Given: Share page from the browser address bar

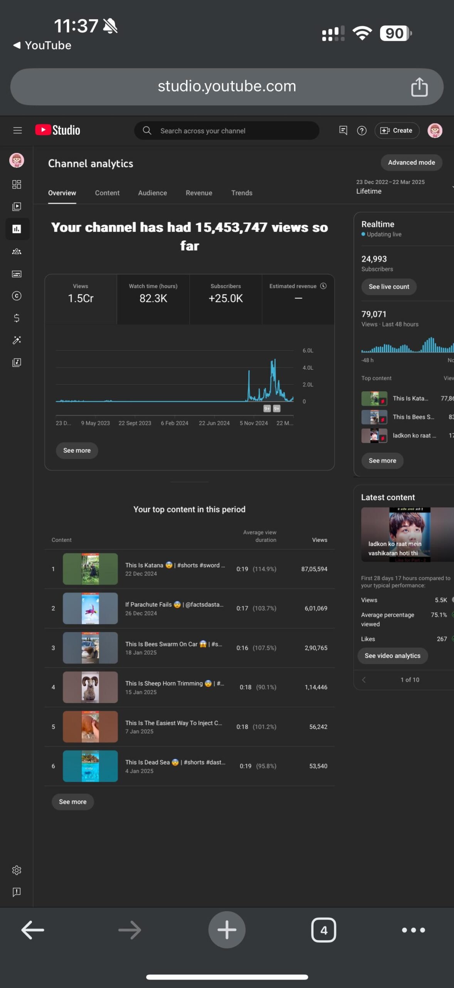Looking at the screenshot, I should [419, 86].
